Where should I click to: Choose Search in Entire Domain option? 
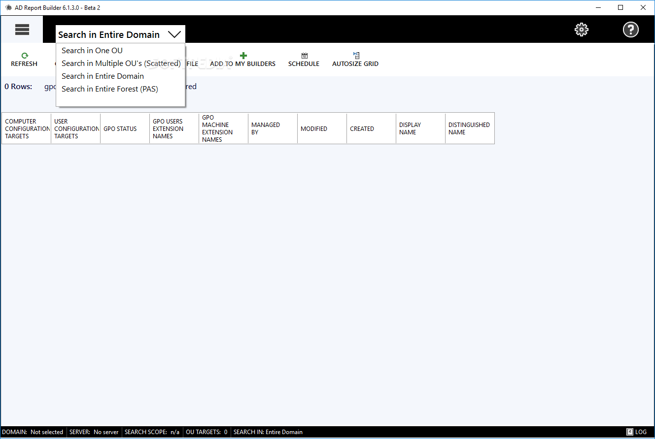click(x=103, y=76)
